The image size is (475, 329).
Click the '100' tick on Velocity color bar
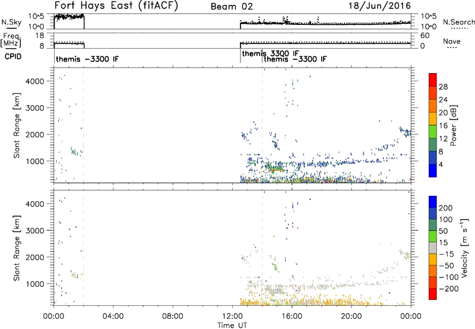click(x=445, y=220)
